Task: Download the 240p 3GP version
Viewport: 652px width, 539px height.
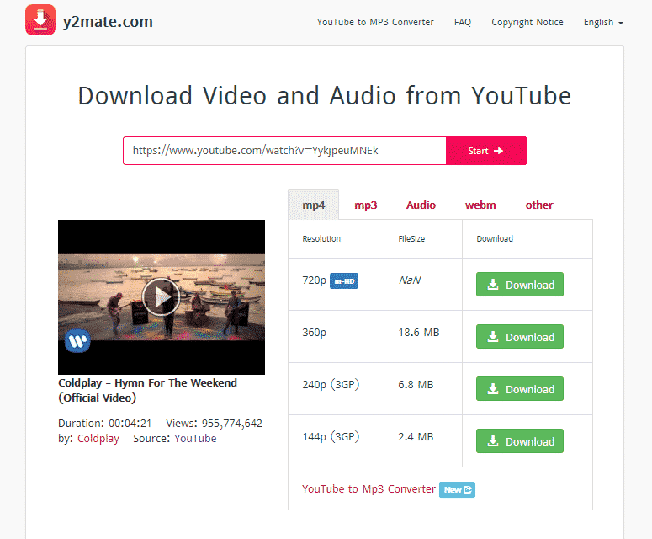Action: (520, 389)
